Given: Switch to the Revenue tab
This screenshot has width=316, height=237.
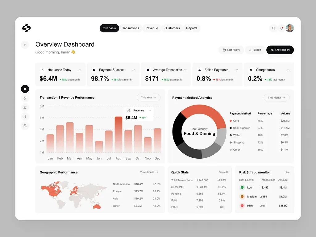Looking at the screenshot, I should click(x=152, y=28).
